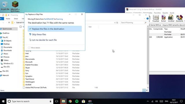Open Ferramentas menu in WinRAR
Viewport: 185px width, 104px height.
(x=148, y=13)
